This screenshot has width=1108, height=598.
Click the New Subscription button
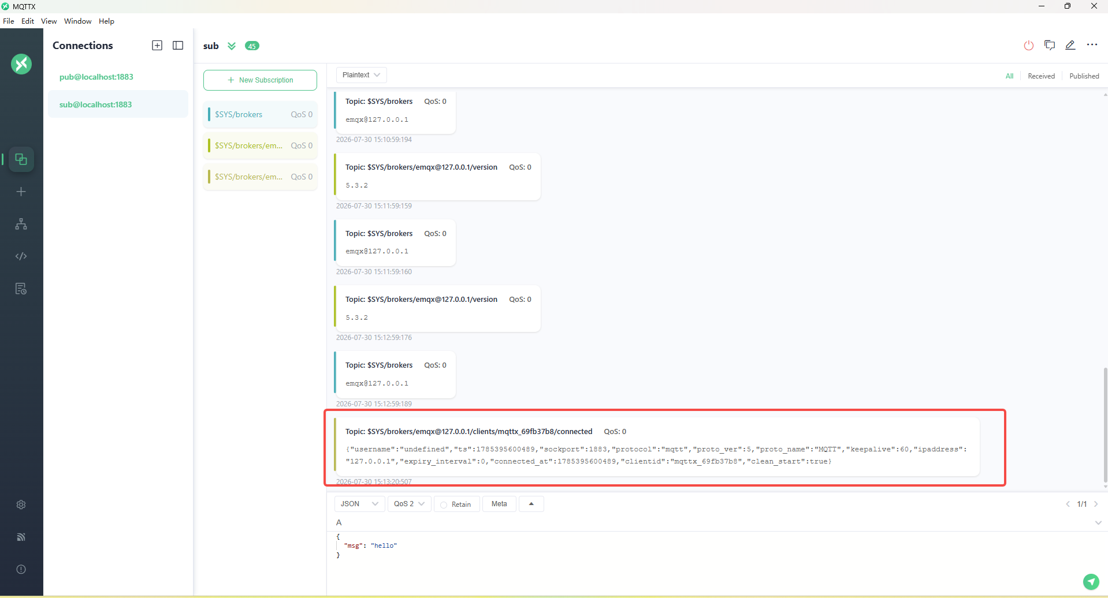(260, 80)
